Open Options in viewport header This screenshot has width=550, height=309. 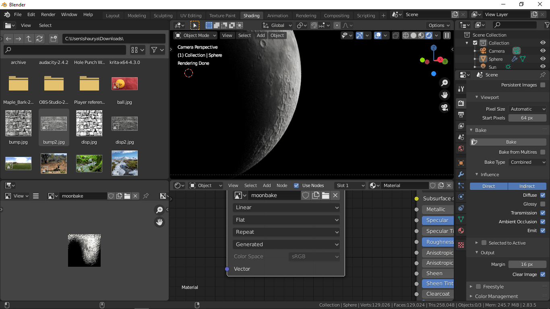439,25
